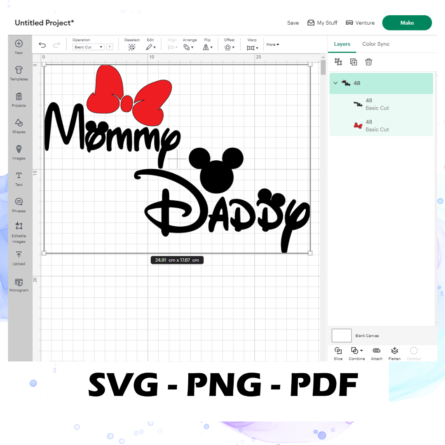The image size is (445, 445).
Task: Open the Edit dropdown
Action: click(x=151, y=47)
